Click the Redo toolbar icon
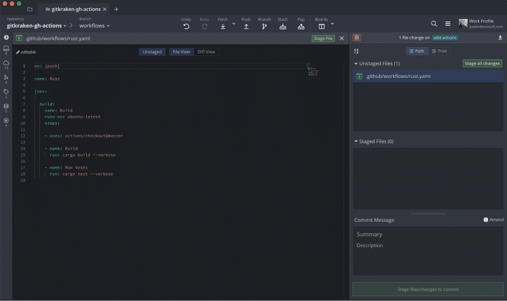The image size is (507, 301). pos(204,27)
